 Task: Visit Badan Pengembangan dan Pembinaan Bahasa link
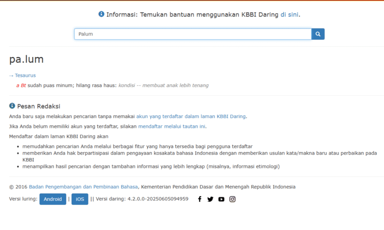click(x=83, y=187)
